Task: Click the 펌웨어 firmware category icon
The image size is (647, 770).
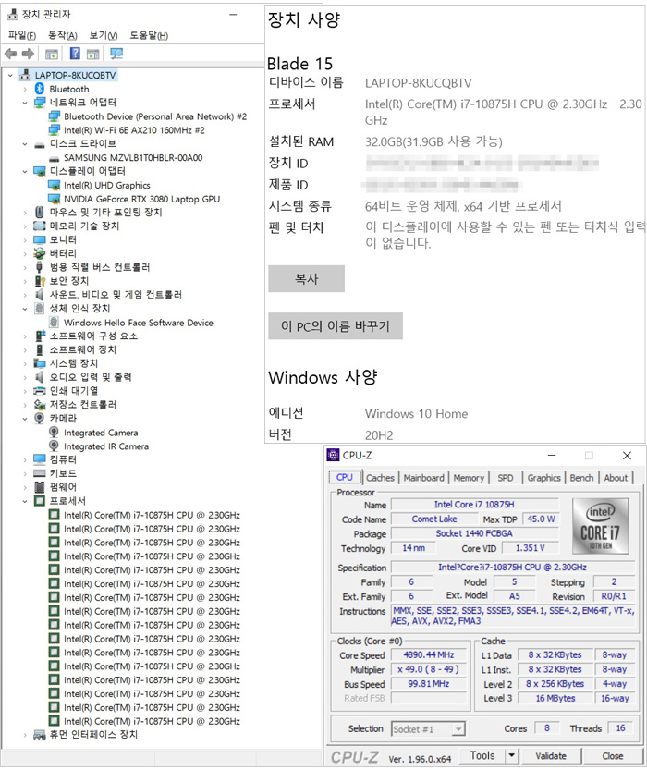Action: [39, 487]
